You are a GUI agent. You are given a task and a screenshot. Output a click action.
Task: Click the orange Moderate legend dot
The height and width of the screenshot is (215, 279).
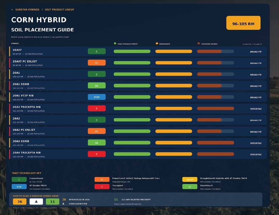(157, 43)
